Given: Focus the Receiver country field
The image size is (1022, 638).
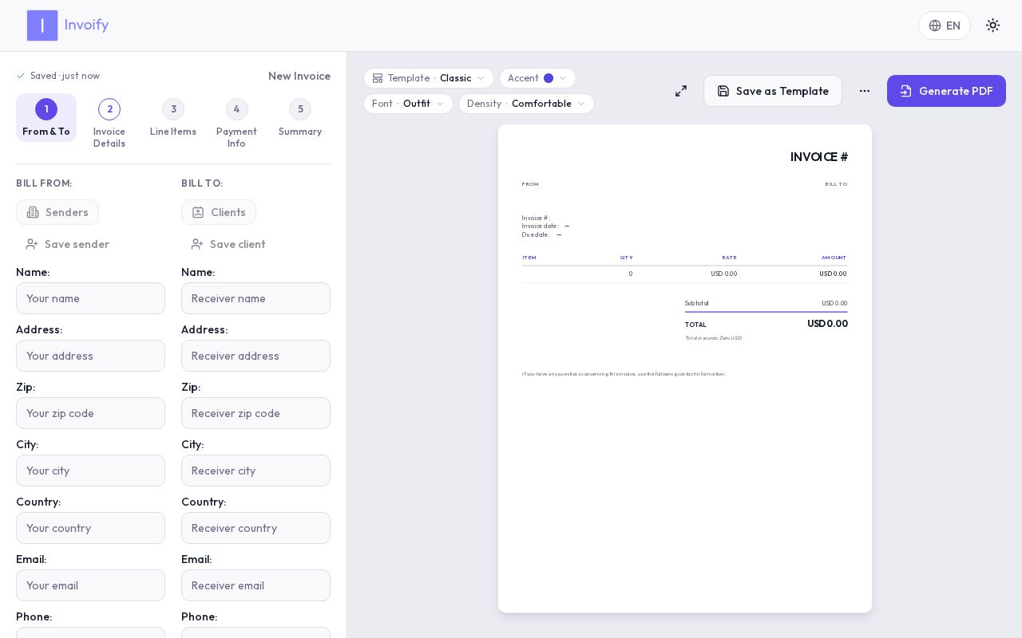Looking at the screenshot, I should point(255,528).
